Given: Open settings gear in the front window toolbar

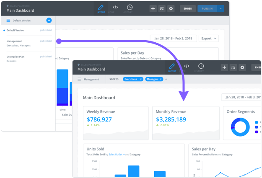Looking at the screenshot, I should pos(242,67).
